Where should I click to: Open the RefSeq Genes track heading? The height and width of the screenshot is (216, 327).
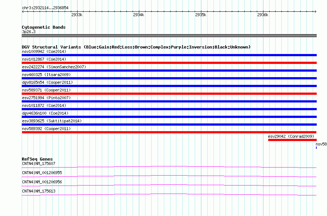pos(37,159)
